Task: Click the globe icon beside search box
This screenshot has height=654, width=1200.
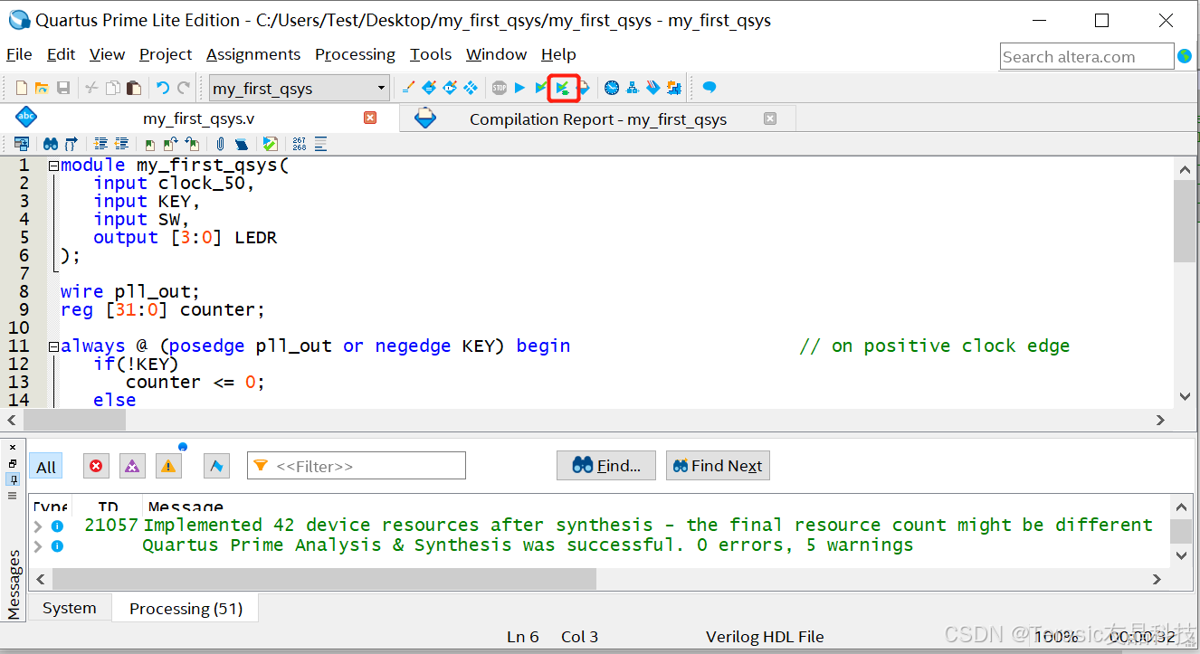Action: [x=1186, y=56]
